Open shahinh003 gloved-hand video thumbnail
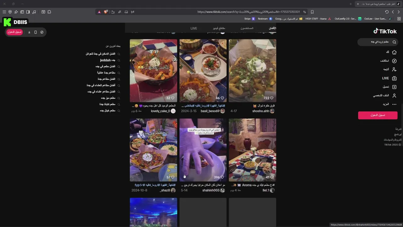Image resolution: width=403 pixels, height=227 pixels. (203, 150)
